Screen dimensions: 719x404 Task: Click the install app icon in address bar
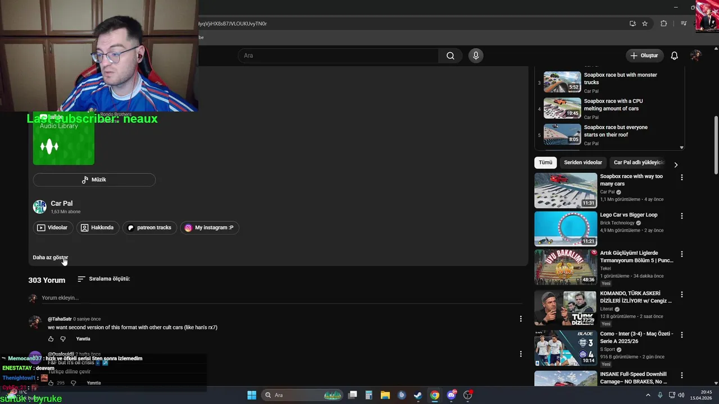(632, 24)
